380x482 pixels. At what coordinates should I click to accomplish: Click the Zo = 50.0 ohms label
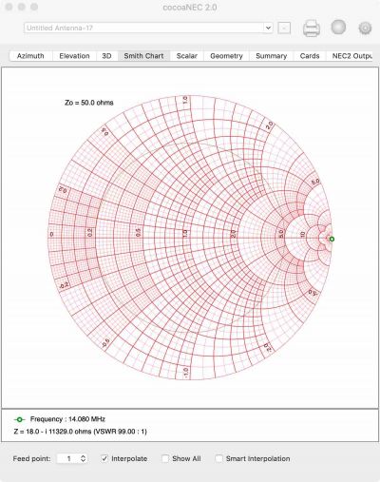[89, 103]
